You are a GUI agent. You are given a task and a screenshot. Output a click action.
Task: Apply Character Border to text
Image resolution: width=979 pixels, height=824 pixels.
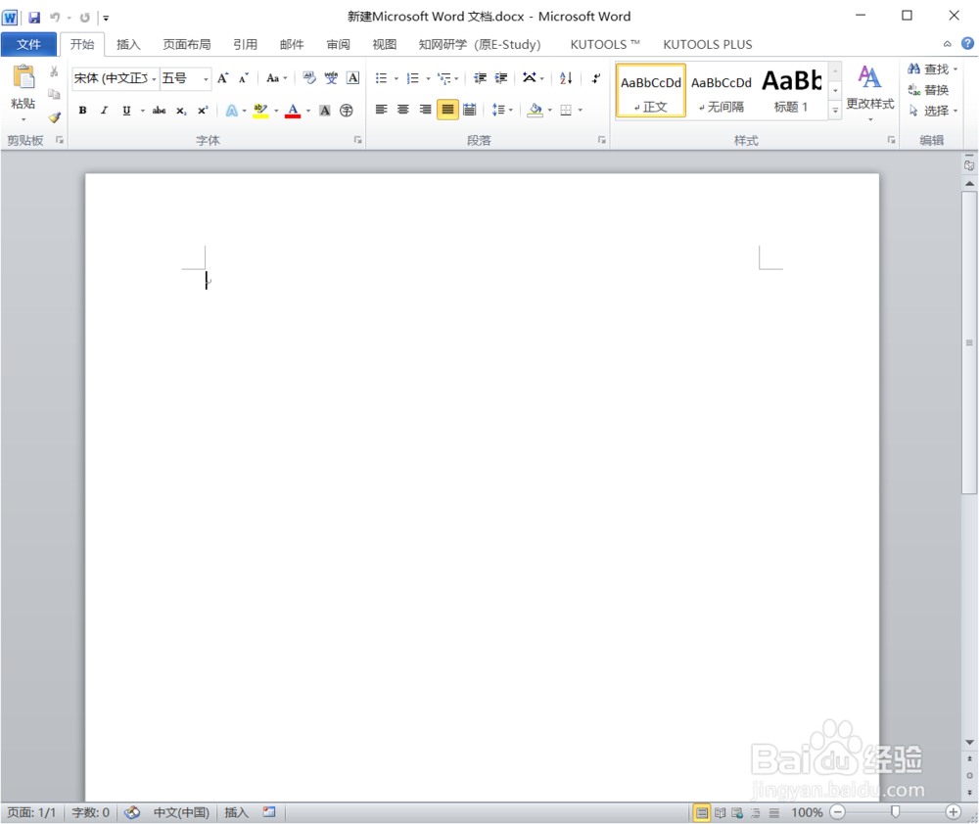pyautogui.click(x=352, y=78)
